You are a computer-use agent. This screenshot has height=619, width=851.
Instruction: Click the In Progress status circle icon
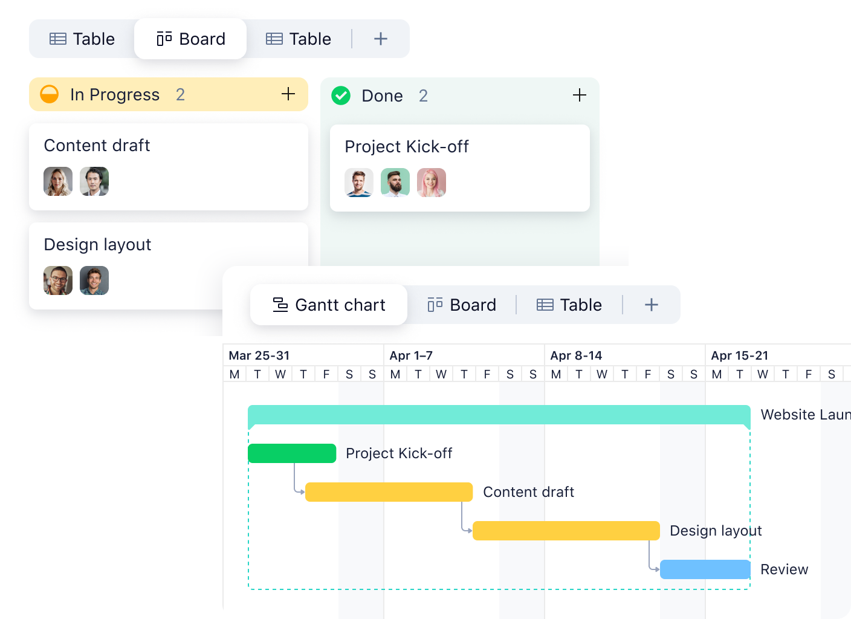pos(49,94)
